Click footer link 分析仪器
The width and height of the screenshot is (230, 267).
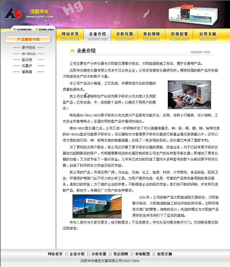pos(99,254)
